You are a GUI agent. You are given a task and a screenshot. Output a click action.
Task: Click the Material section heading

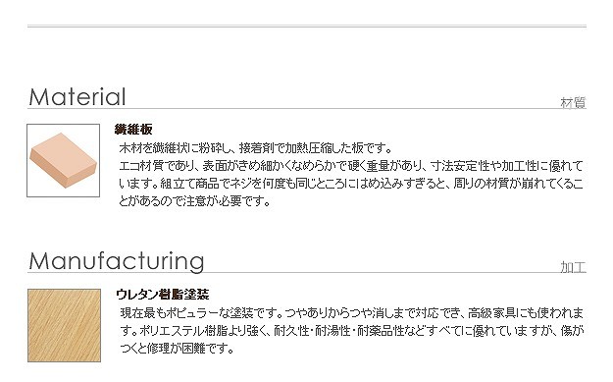pos(77,97)
